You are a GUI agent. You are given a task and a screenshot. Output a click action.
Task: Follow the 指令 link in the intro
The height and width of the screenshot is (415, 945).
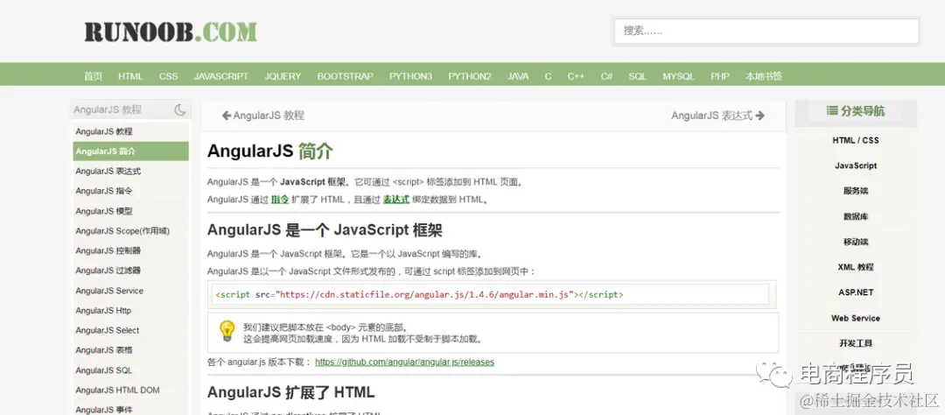[280, 199]
